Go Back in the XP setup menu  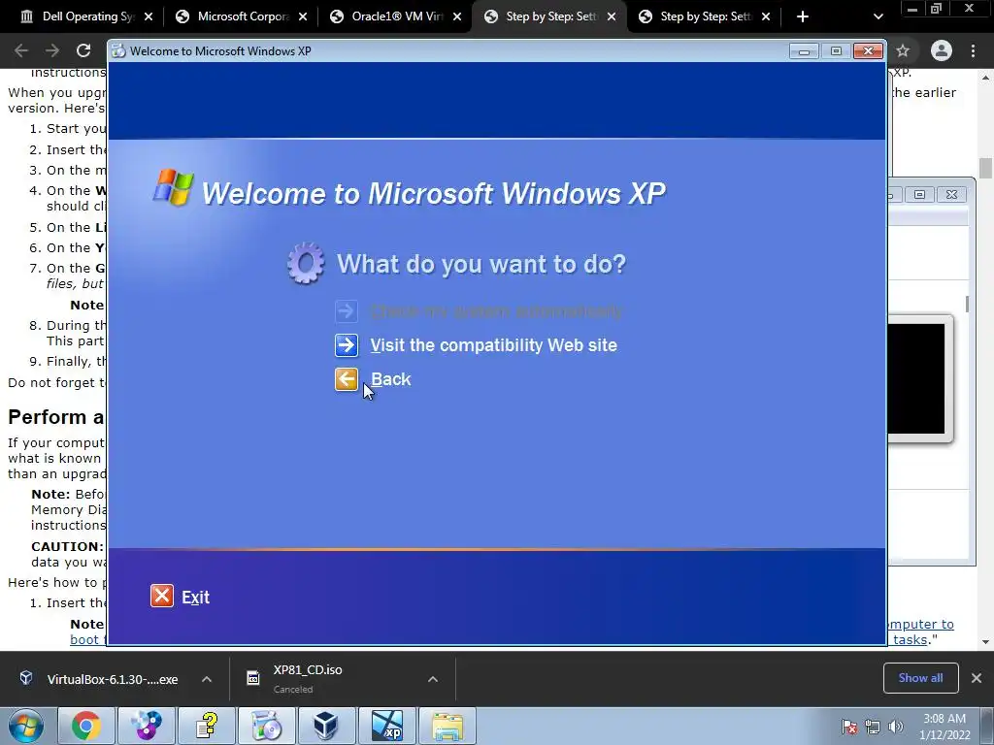[390, 379]
